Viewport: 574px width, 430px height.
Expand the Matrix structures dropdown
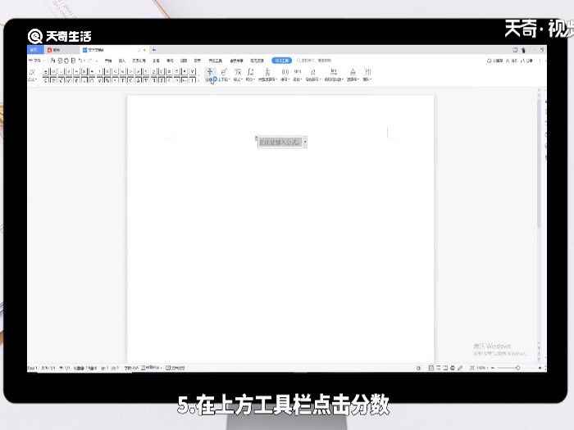367,75
